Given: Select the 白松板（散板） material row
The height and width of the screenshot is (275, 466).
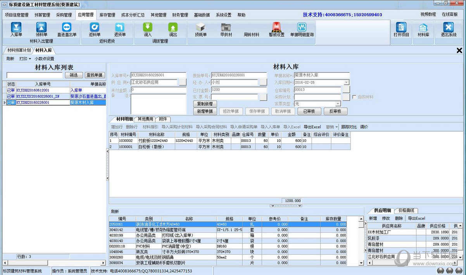Looking at the screenshot, I should (x=230, y=147).
